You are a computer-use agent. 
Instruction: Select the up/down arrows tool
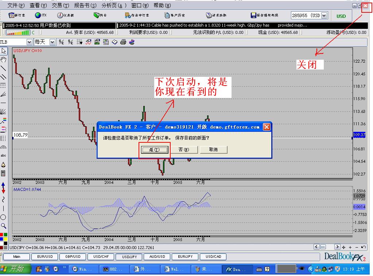tap(3, 188)
